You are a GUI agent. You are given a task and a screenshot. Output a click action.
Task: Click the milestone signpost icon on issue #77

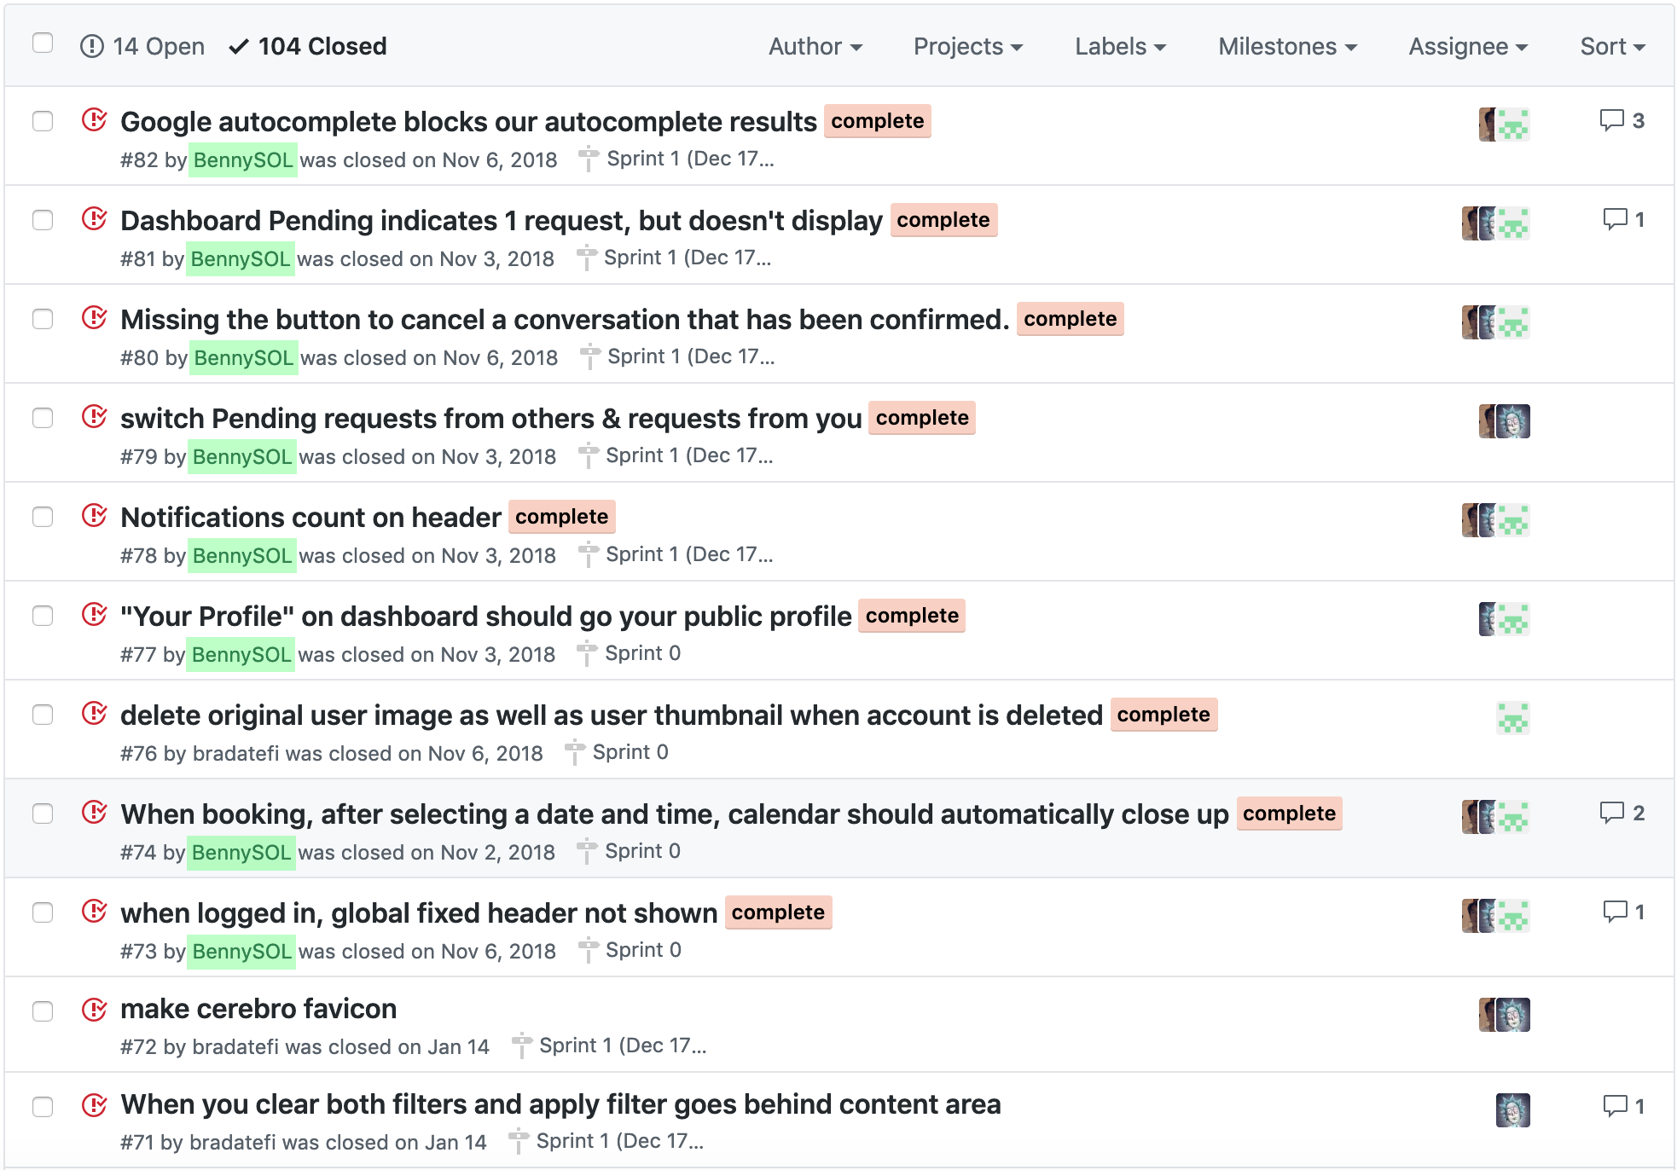click(x=587, y=654)
